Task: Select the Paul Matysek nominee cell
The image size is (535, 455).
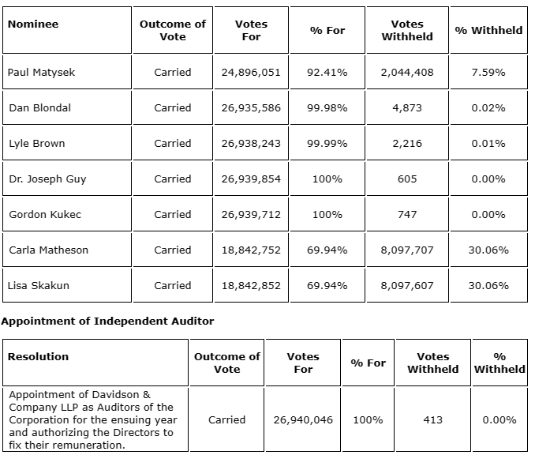Action: click(42, 72)
